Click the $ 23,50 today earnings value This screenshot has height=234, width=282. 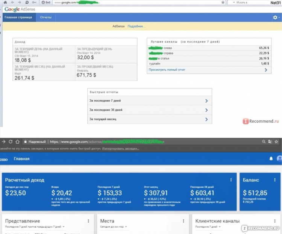(15, 193)
